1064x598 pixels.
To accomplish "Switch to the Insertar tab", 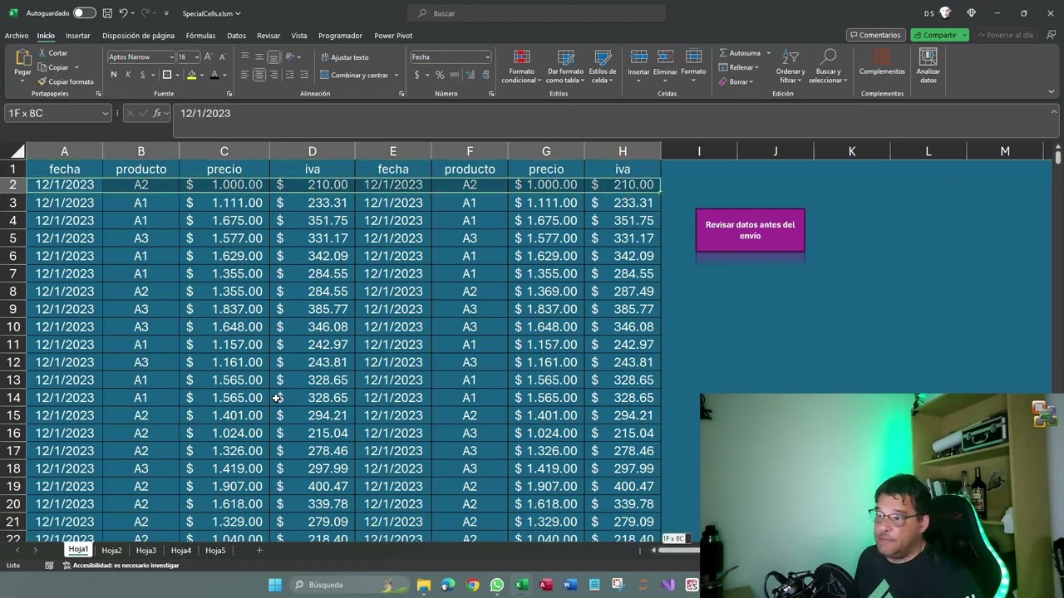I will (x=78, y=36).
